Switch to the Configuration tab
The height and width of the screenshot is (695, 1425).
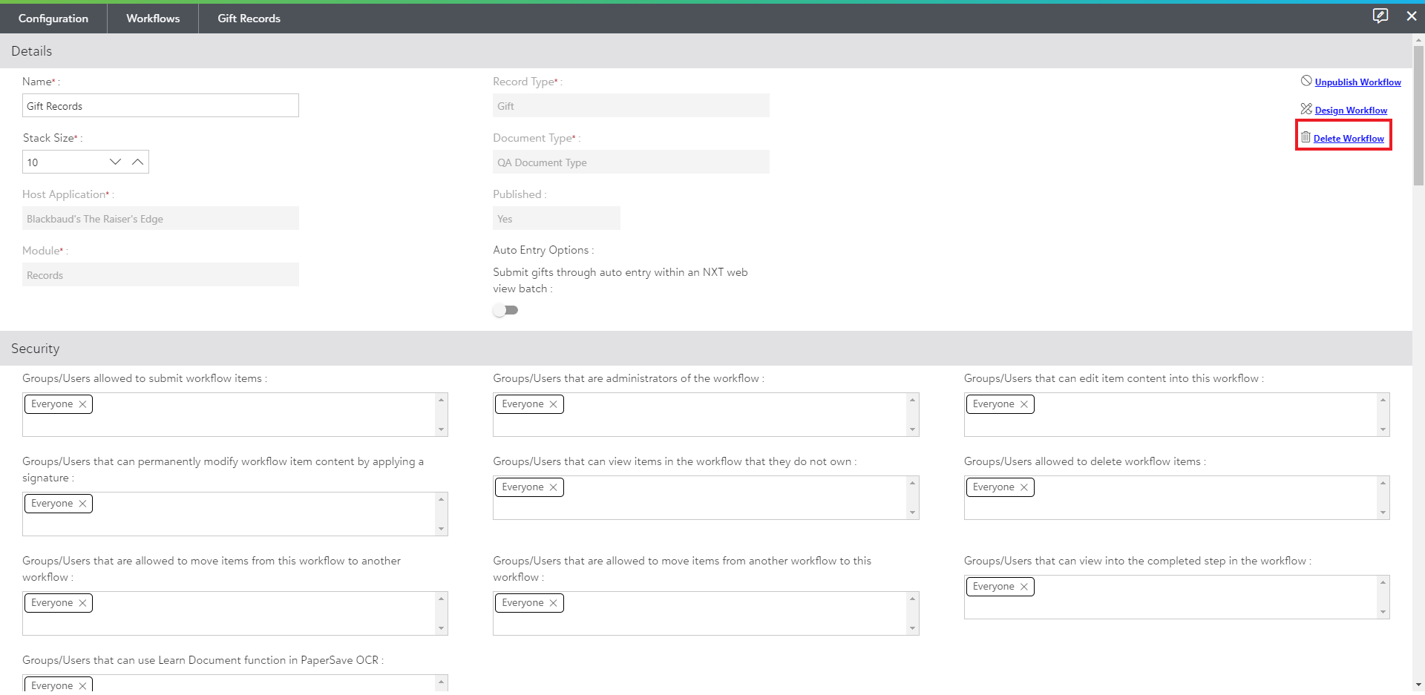tap(53, 19)
